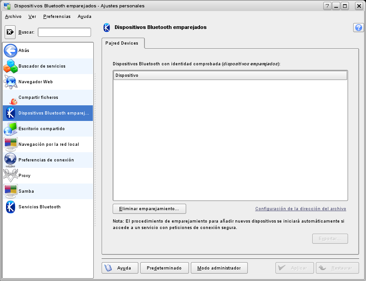Screen dimensions: 366x281
Task: Click the clear search field icon
Action: pos(11,32)
